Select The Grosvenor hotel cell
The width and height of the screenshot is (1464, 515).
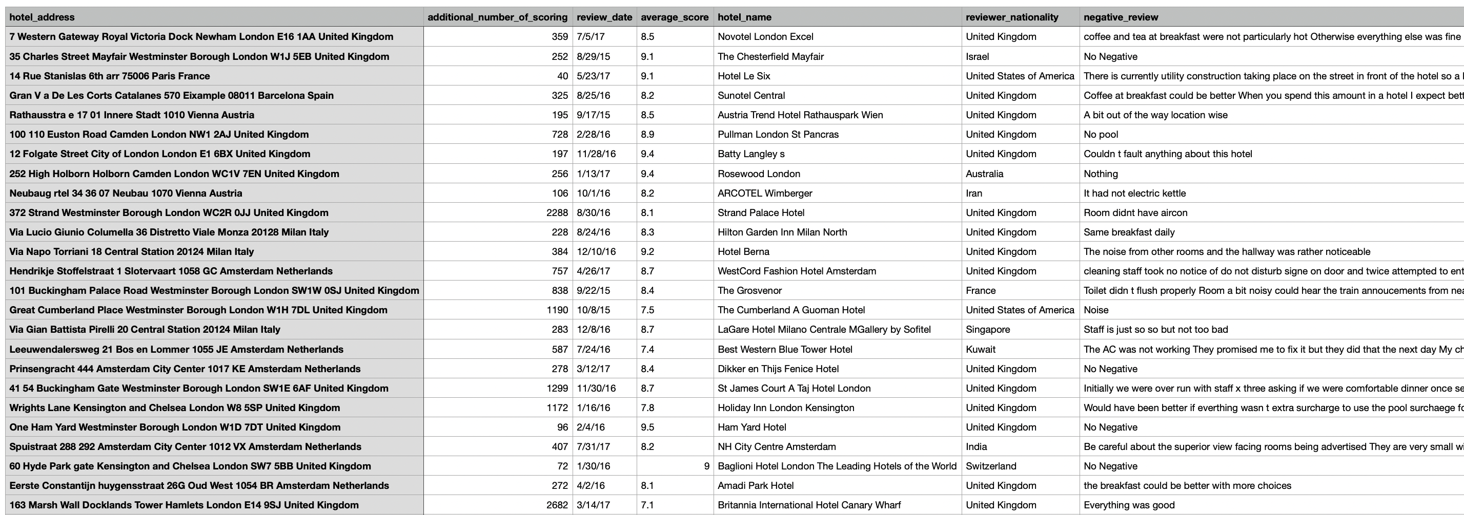838,291
